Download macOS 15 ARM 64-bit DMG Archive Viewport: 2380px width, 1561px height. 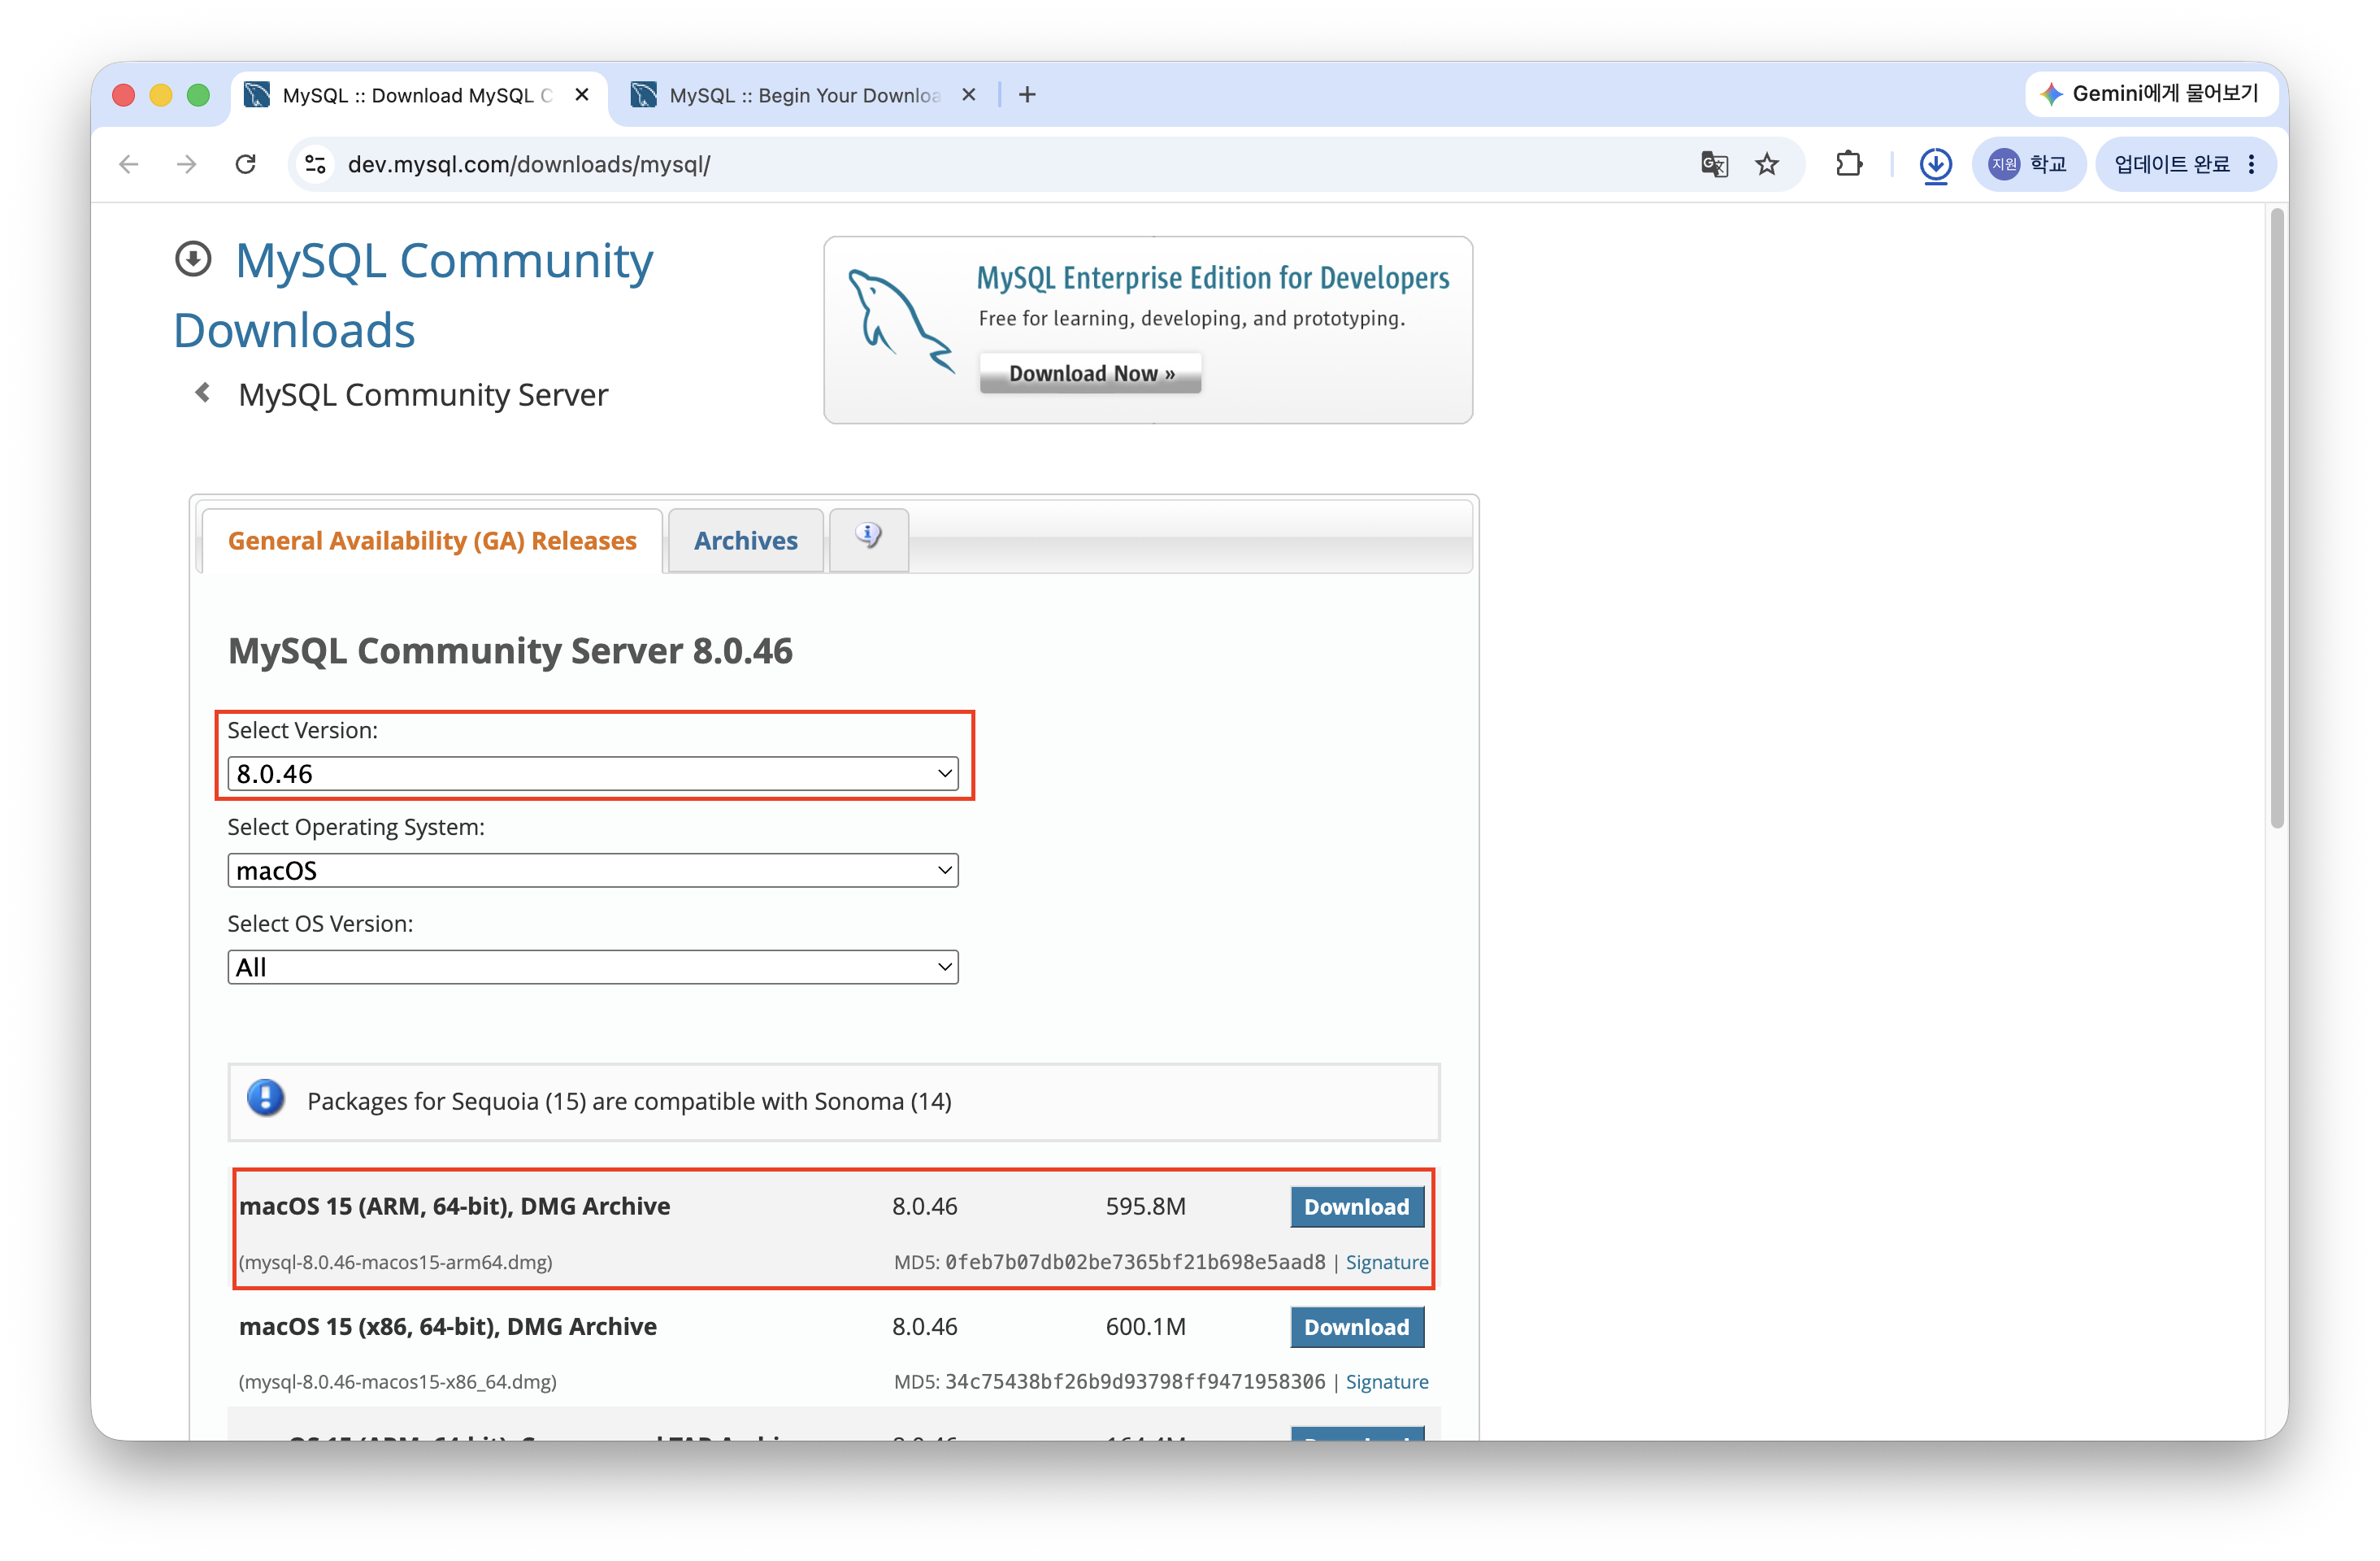tap(1356, 1207)
